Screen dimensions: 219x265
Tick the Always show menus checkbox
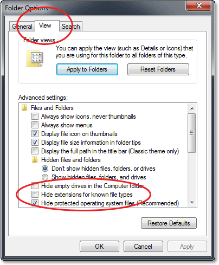(35, 125)
